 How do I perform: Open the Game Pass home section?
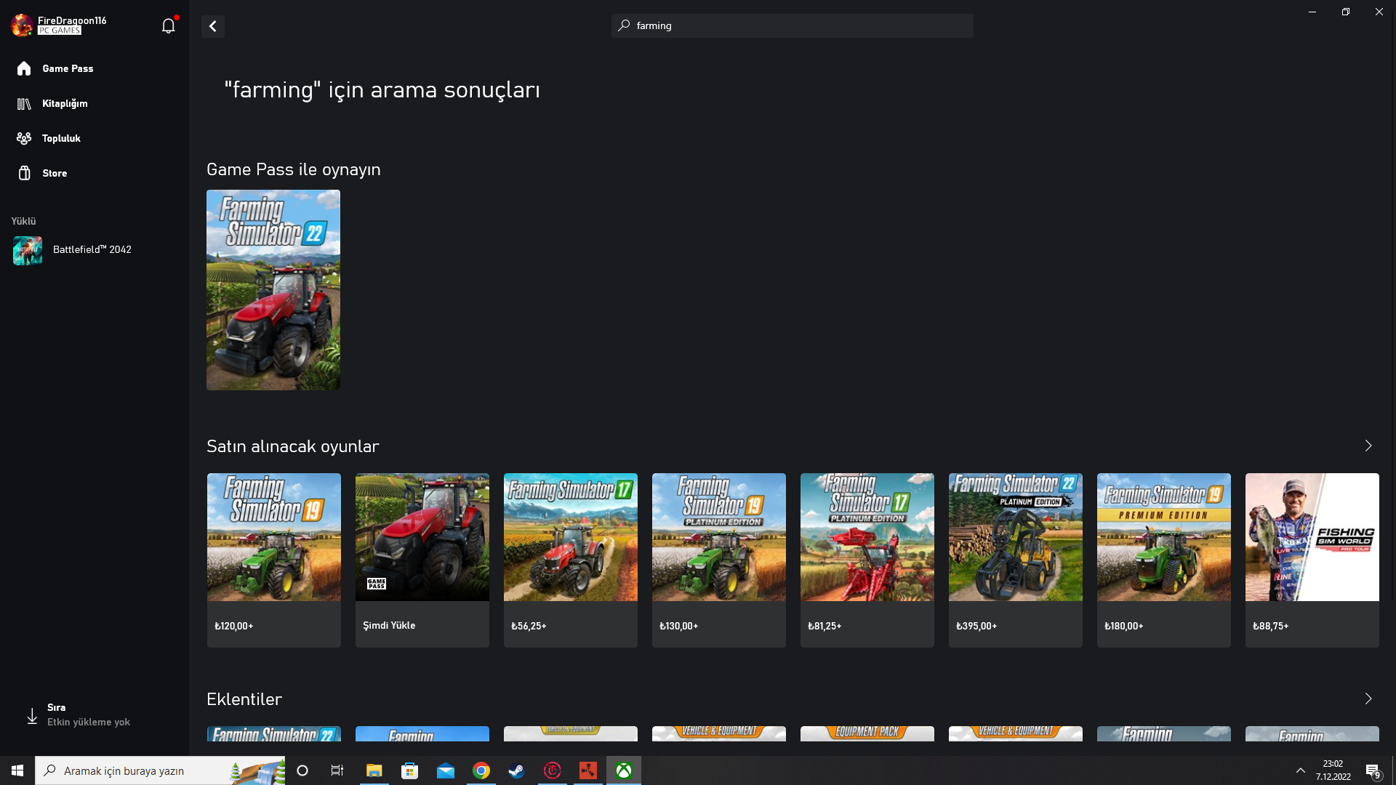coord(67,68)
